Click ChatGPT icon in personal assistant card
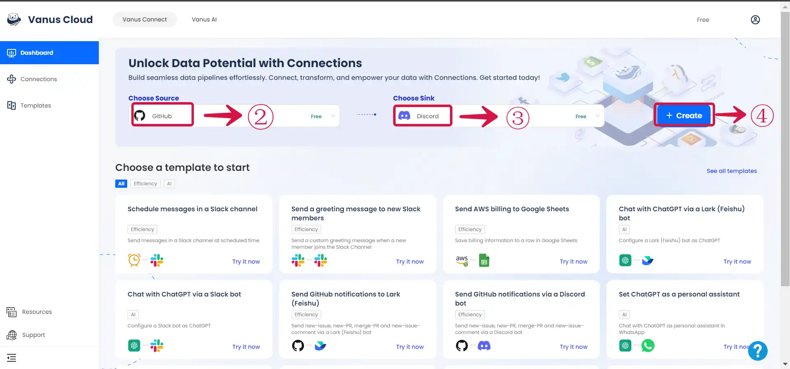The image size is (790, 369). [625, 346]
